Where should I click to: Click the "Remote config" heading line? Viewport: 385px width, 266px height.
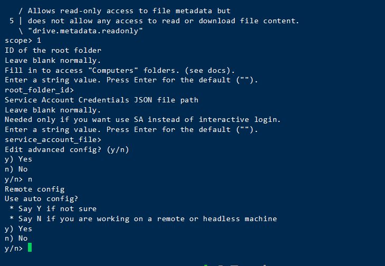pyautogui.click(x=34, y=189)
